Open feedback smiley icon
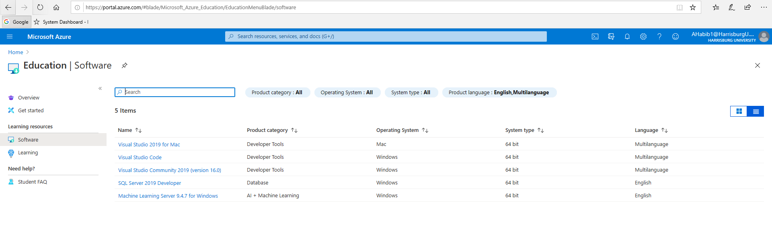The image size is (772, 243). coord(675,36)
